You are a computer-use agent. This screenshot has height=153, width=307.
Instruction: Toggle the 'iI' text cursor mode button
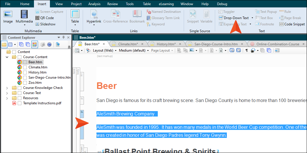[232, 50]
